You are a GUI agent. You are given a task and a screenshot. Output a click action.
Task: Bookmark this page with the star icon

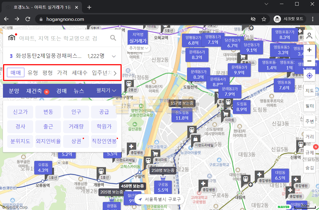[264, 19]
